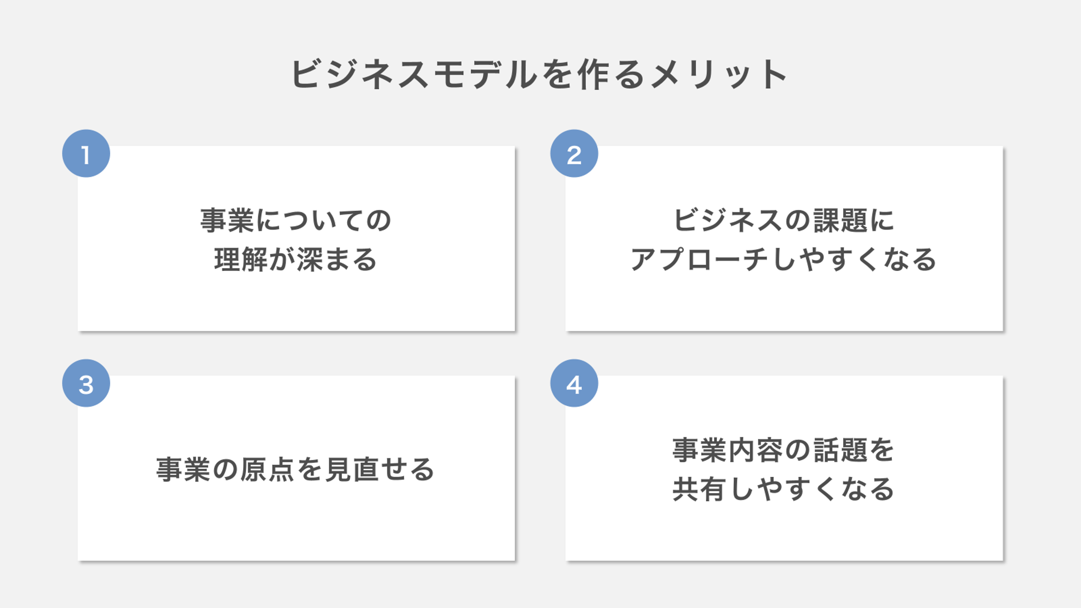Select the word '作る' in the title

(x=611, y=74)
